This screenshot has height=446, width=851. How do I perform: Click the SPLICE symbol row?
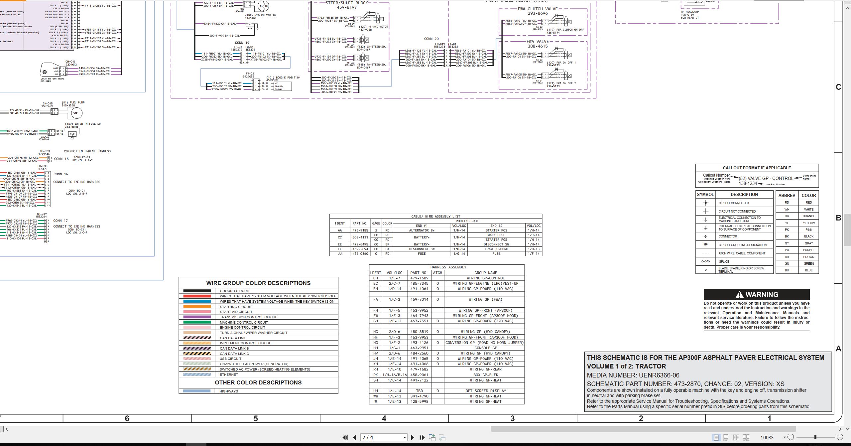click(x=734, y=261)
